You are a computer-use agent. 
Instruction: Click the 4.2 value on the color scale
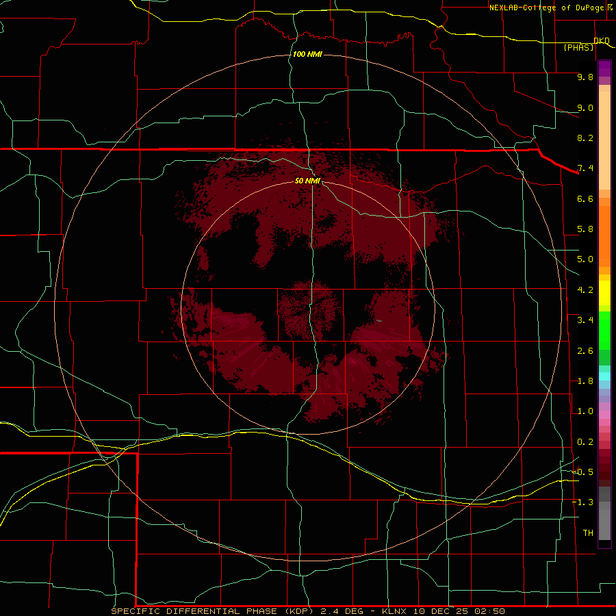[x=585, y=290]
